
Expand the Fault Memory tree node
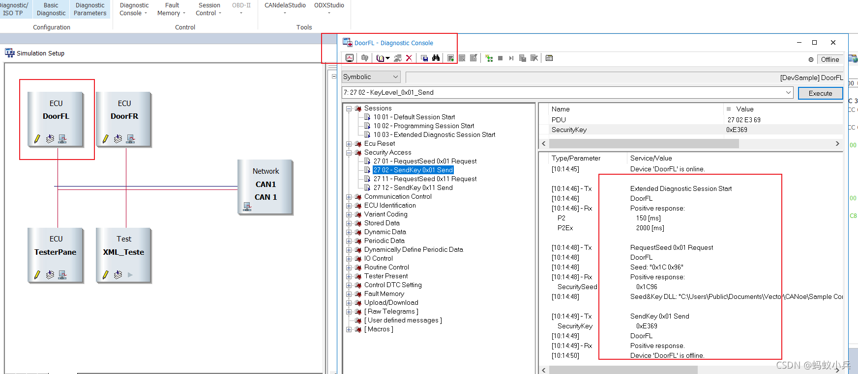coord(349,294)
